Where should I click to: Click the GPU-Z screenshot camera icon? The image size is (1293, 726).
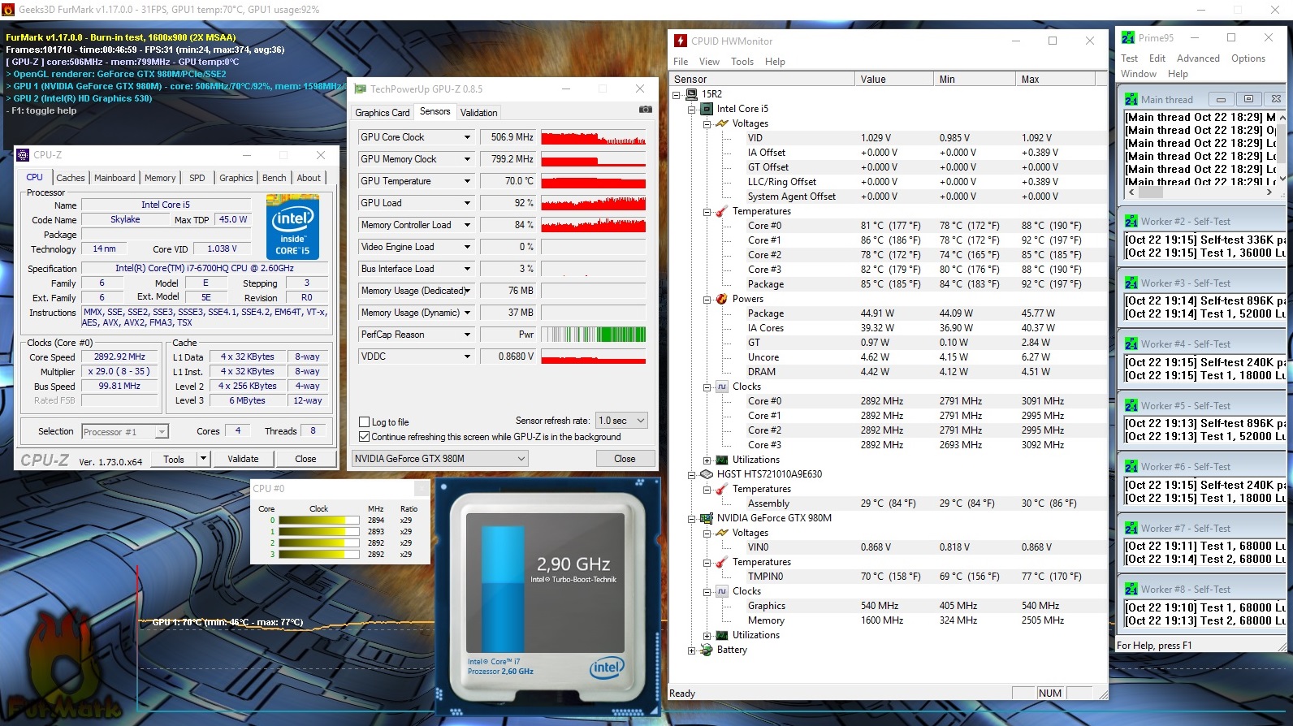(x=645, y=109)
